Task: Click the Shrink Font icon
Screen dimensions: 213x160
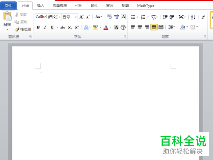Action: [x=88, y=17]
